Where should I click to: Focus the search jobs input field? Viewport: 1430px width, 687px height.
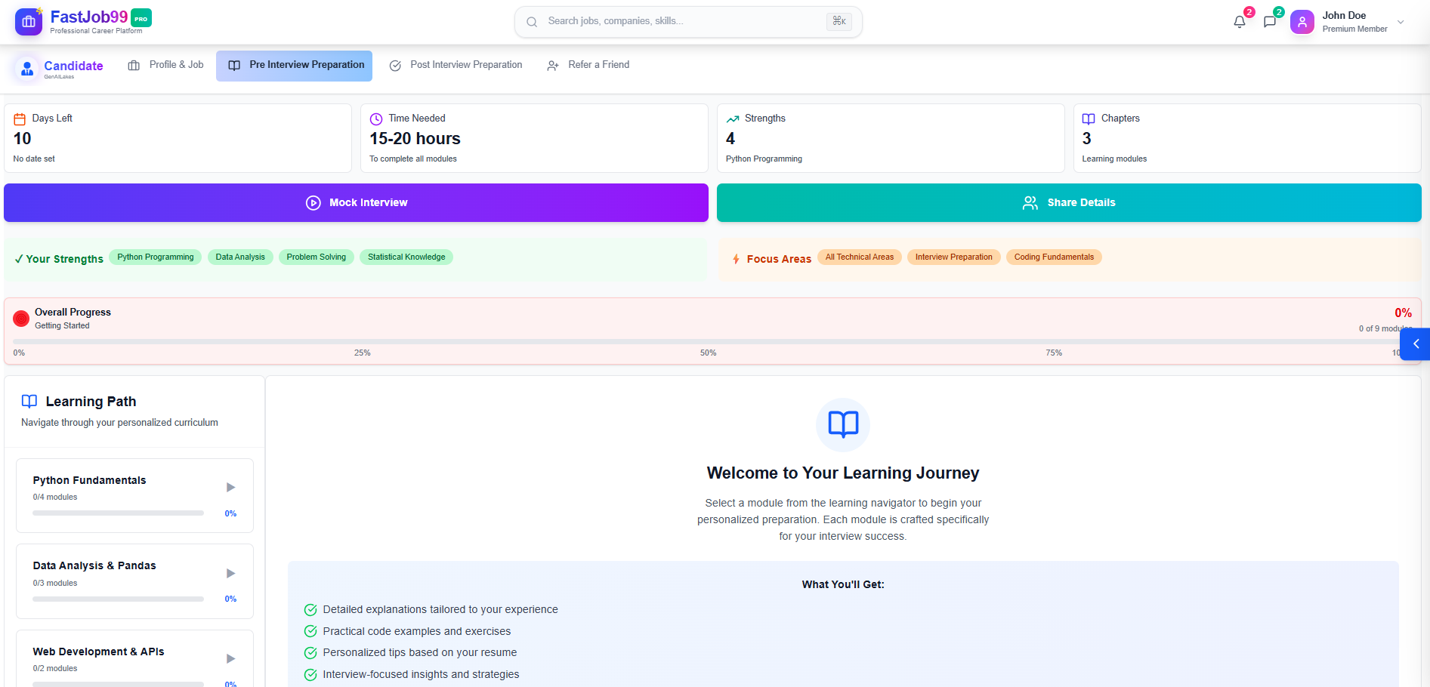(680, 22)
